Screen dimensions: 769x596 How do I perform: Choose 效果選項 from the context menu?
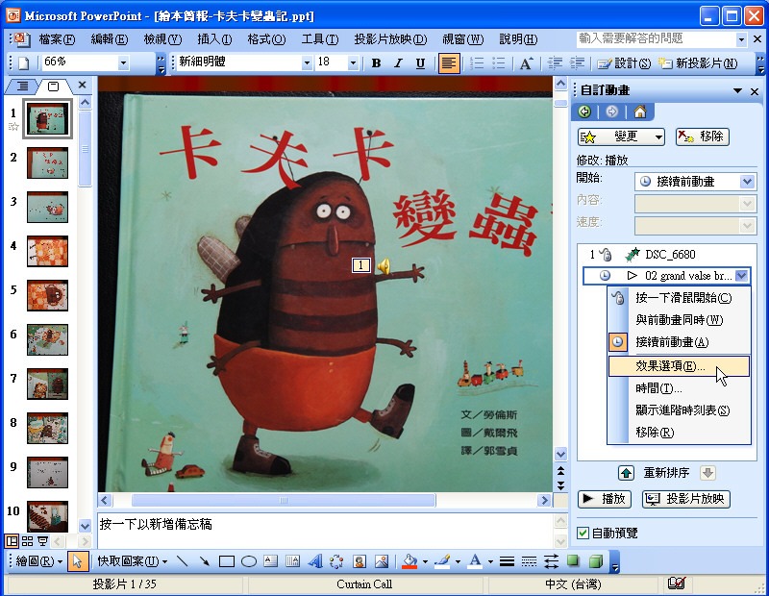680,366
